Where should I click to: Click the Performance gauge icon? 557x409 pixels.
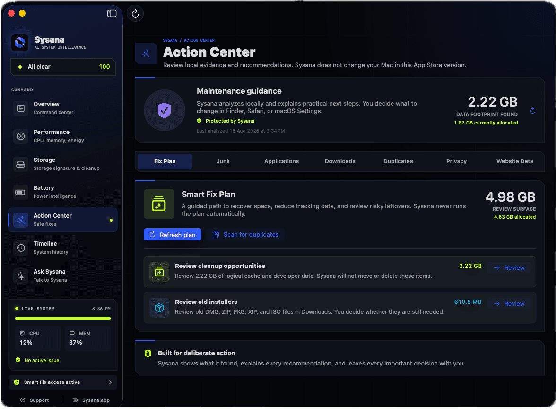21,136
